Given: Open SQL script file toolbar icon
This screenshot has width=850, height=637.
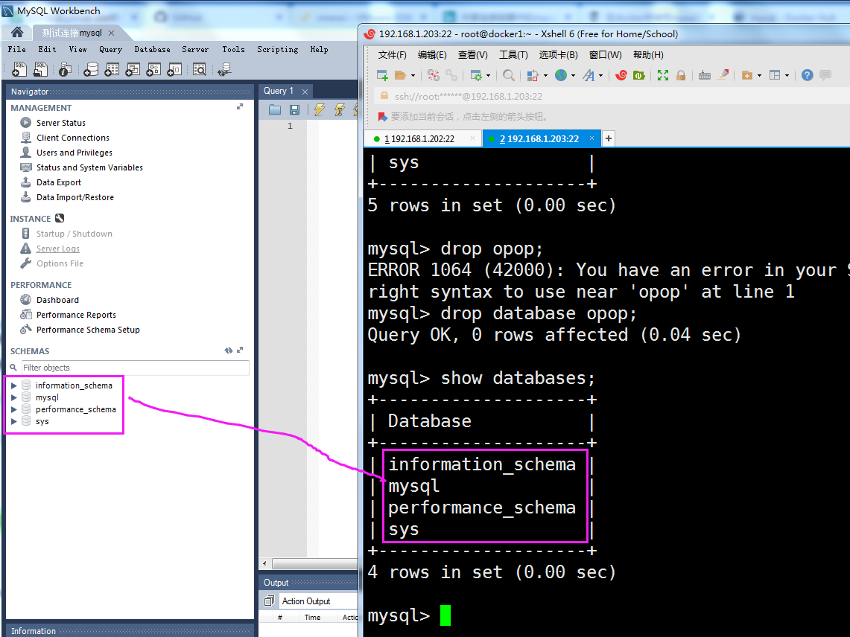Looking at the screenshot, I should coord(41,68).
